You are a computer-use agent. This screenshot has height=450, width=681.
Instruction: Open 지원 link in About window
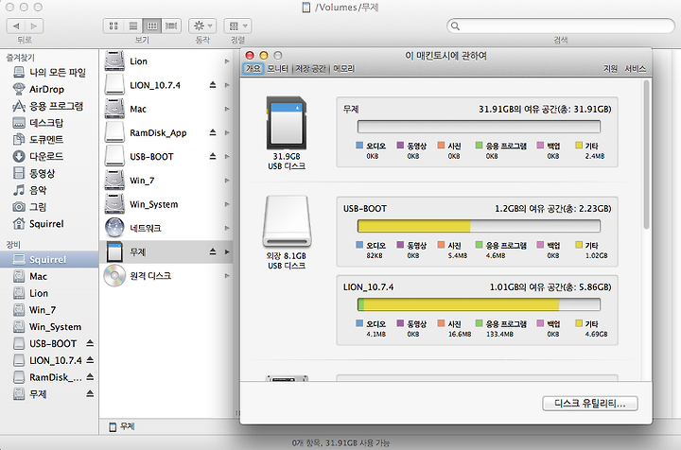point(610,69)
